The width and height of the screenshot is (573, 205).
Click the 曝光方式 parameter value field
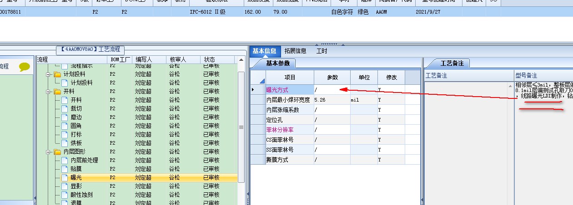click(x=332, y=90)
